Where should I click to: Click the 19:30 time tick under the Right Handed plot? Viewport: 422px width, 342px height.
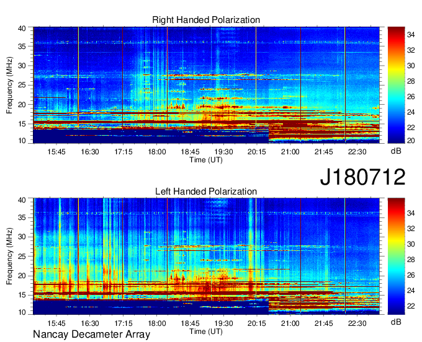click(223, 152)
